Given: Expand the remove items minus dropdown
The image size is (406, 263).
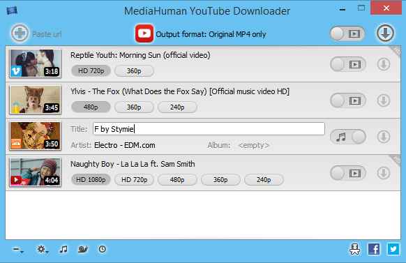Looking at the screenshot, I should (18, 250).
